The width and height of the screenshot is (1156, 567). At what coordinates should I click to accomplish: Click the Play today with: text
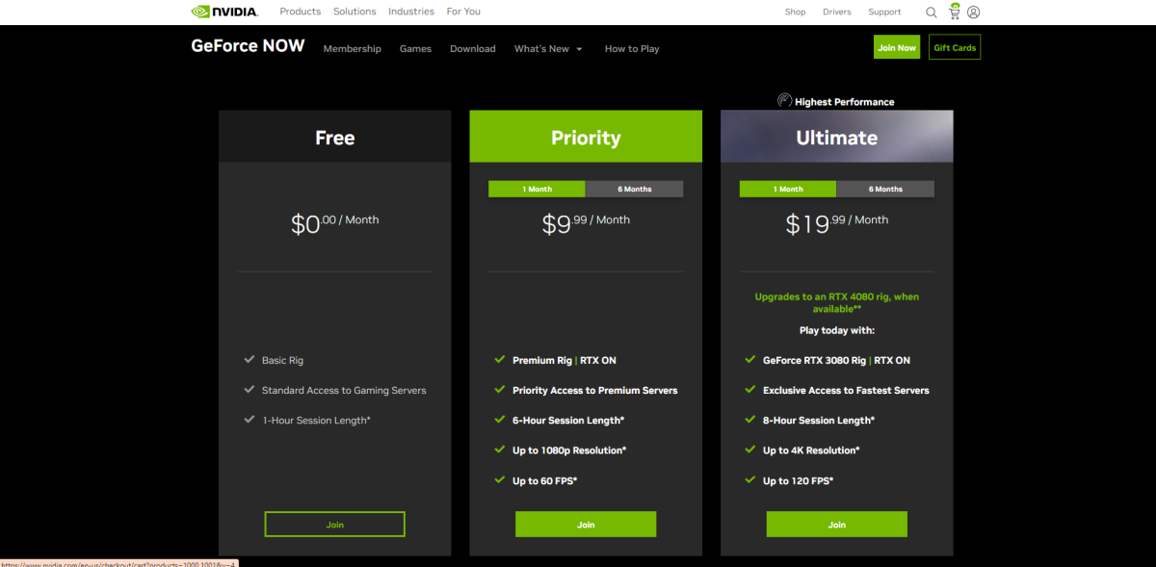(836, 330)
